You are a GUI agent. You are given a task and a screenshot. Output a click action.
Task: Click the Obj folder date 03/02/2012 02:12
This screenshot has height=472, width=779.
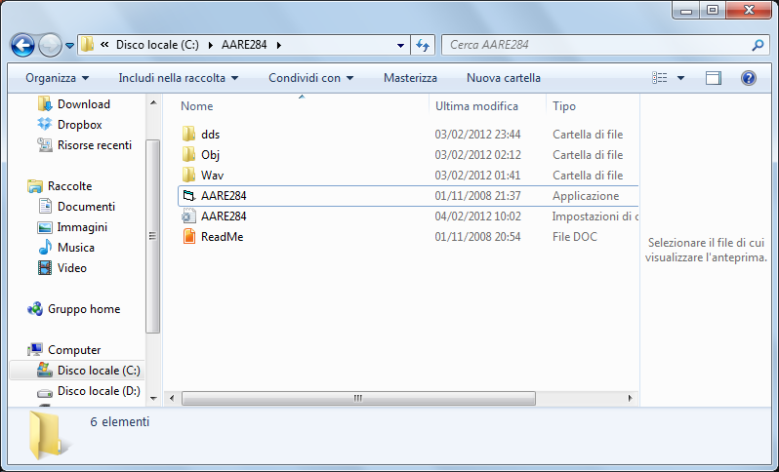[477, 155]
